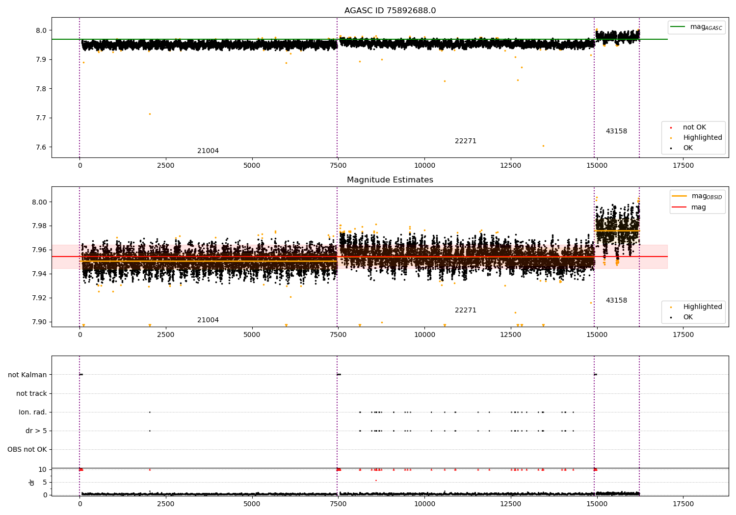The height and width of the screenshot is (515, 736).
Task: Click the 8.00 y-tick in the middle panel
Action: [x=39, y=203]
